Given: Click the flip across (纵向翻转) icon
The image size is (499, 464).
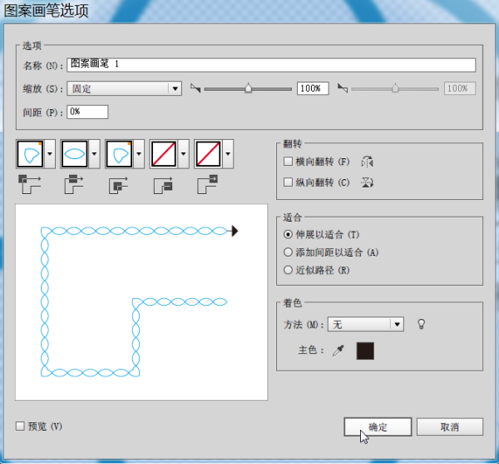Looking at the screenshot, I should click(368, 182).
